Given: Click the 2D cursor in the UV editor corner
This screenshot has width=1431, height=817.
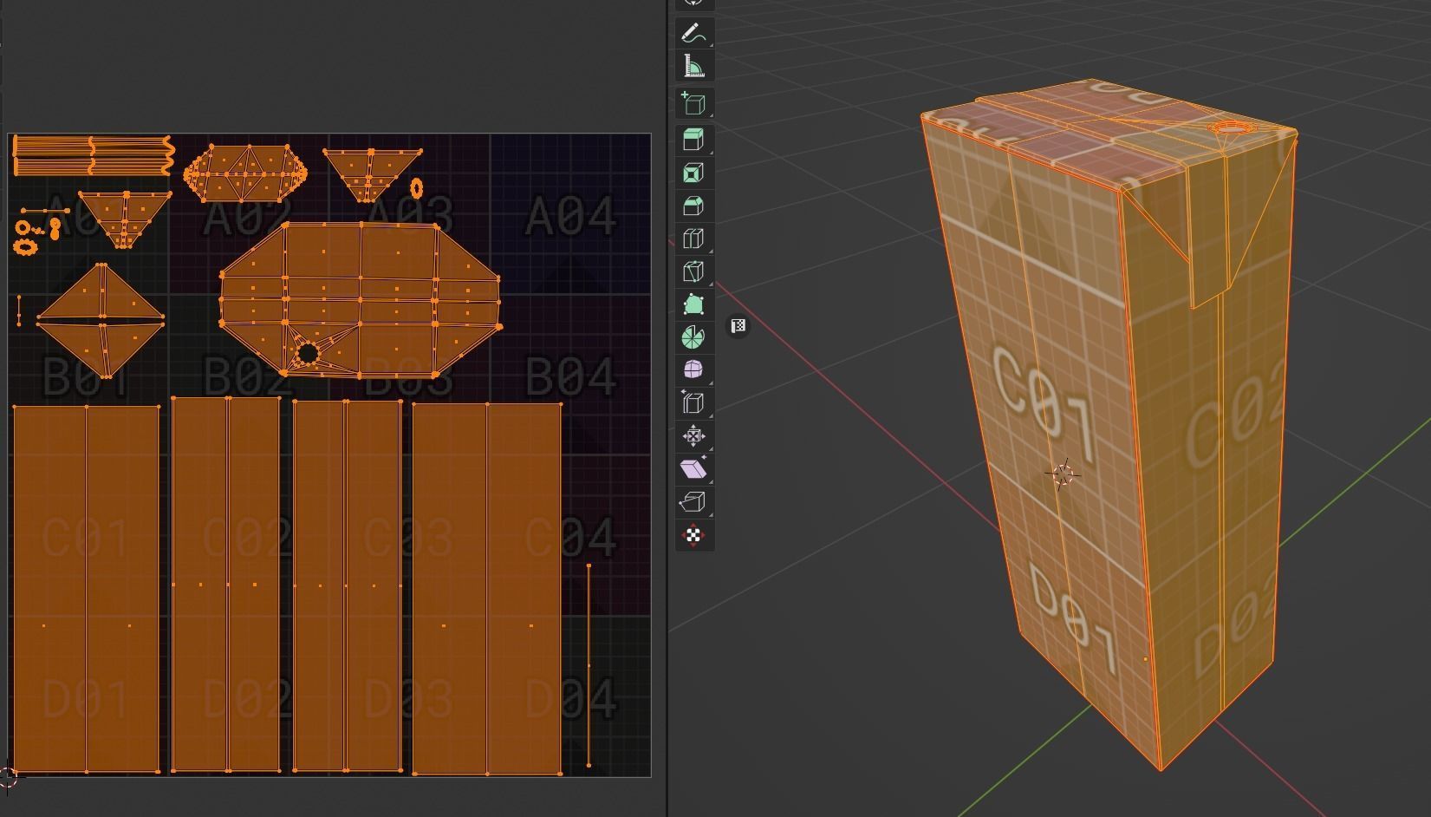Looking at the screenshot, I should pos(8,778).
